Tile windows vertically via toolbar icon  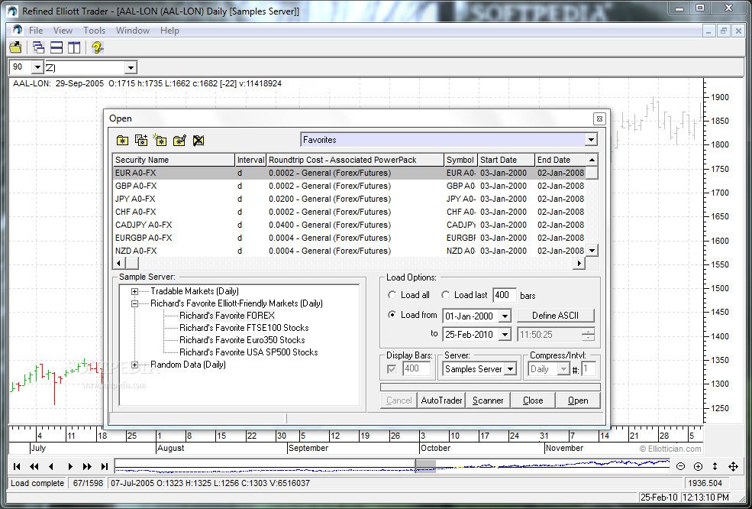tap(74, 47)
